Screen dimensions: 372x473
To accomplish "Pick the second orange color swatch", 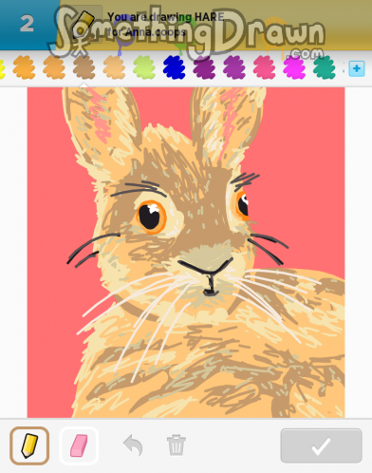I will point(54,67).
